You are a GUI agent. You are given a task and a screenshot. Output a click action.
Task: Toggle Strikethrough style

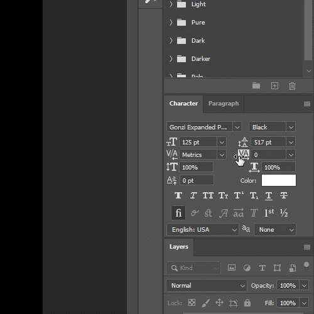284,195
